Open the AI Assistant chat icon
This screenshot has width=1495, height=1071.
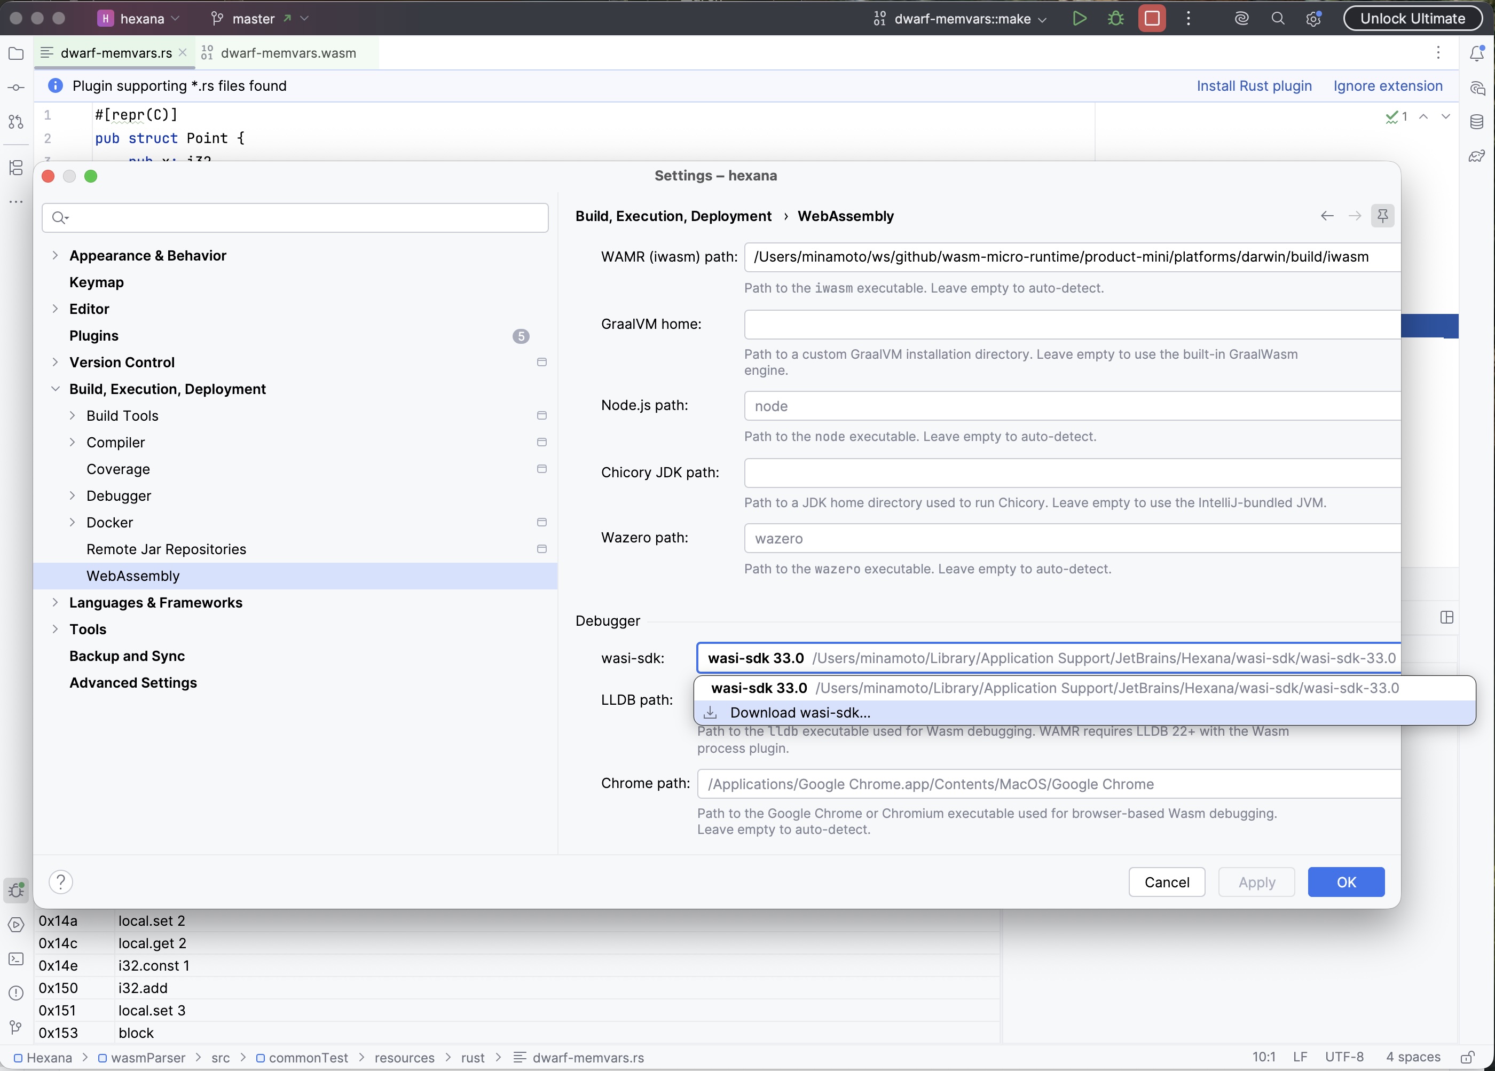point(1477,88)
